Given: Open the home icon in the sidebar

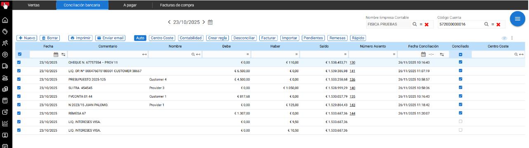Looking at the screenshot, I should coord(5,20).
